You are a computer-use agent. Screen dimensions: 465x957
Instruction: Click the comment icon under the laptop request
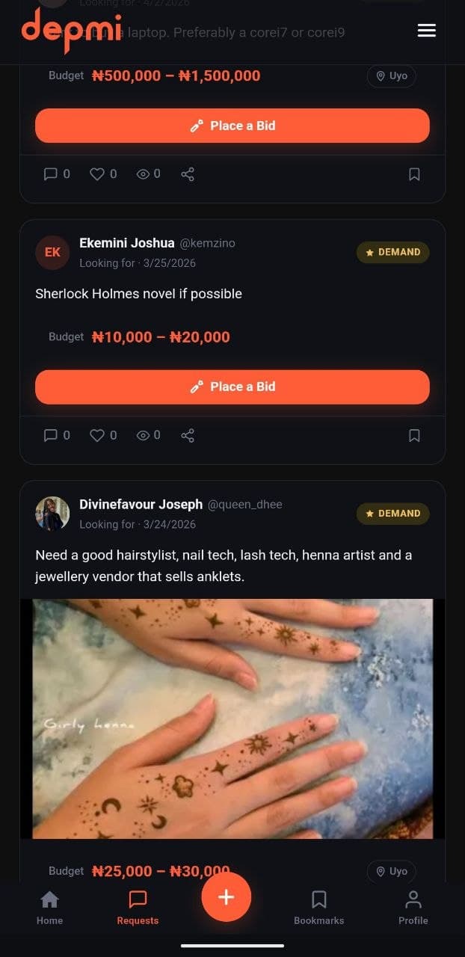click(x=50, y=174)
